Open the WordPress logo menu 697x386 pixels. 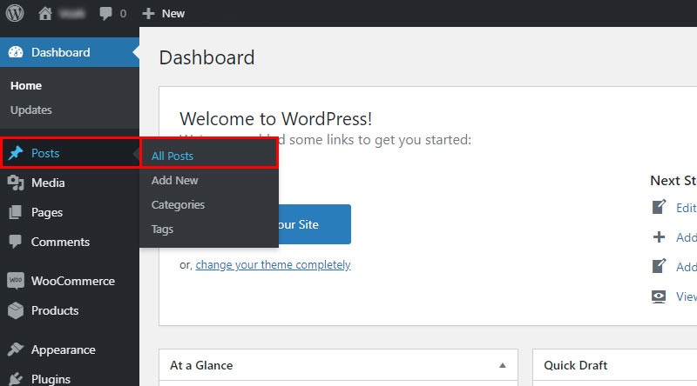tap(15, 13)
